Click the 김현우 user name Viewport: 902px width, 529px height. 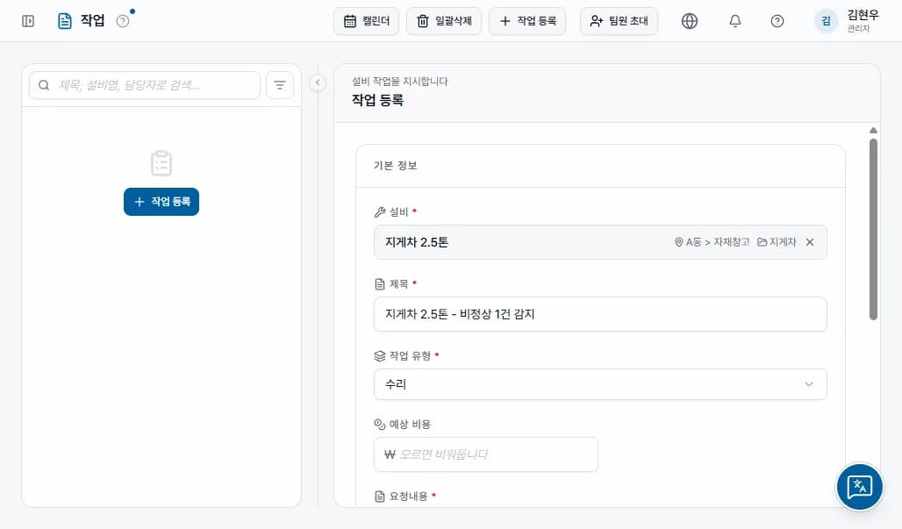(x=863, y=15)
